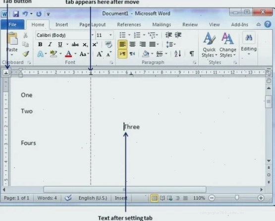The width and height of the screenshot is (275, 221).
Task: Click the Save icon in the Quick Access Toolbar
Action: 16,14
